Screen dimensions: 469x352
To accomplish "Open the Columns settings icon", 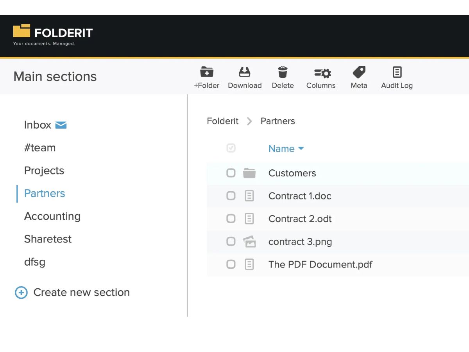I will click(323, 73).
